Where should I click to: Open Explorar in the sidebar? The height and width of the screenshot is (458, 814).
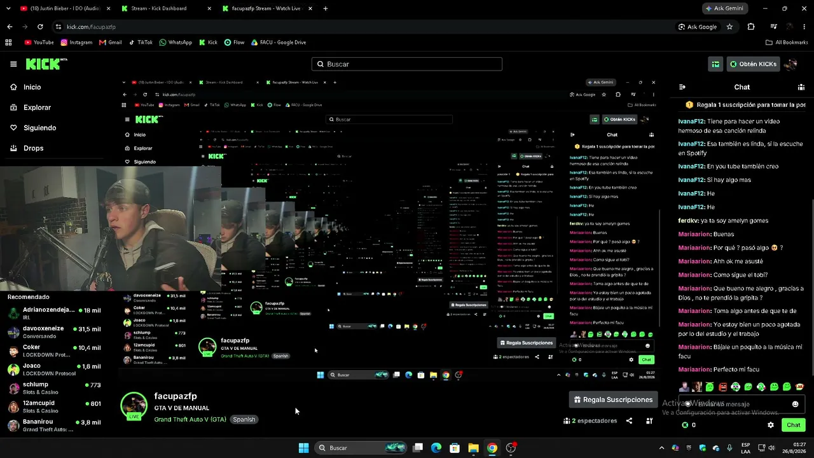click(37, 108)
